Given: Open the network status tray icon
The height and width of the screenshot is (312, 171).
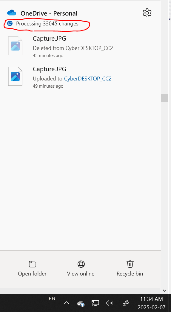Looking at the screenshot, I should (x=95, y=303).
